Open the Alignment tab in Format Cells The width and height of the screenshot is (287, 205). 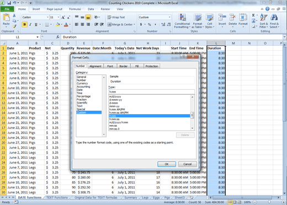pyautogui.click(x=95, y=66)
